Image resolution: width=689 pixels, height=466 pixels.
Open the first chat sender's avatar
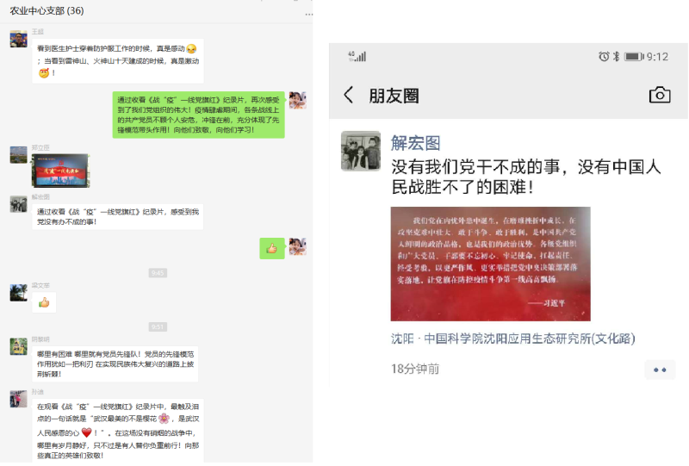click(18, 39)
